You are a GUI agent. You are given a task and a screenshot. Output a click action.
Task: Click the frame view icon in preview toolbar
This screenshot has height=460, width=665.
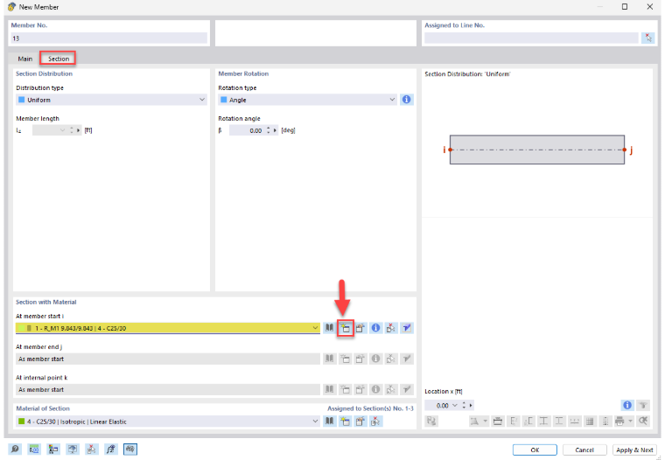coord(498,421)
